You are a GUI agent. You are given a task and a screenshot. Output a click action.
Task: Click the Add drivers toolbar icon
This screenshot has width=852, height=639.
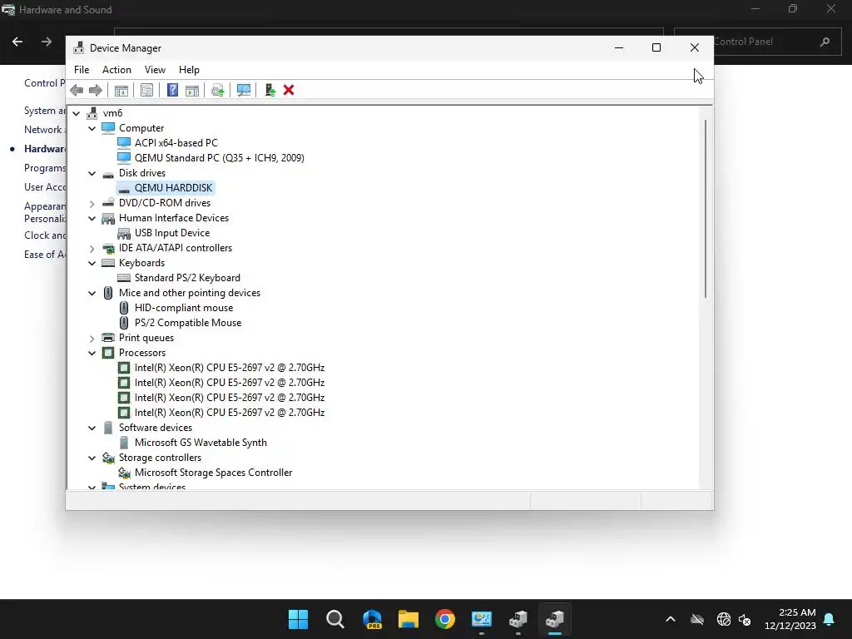coord(270,90)
